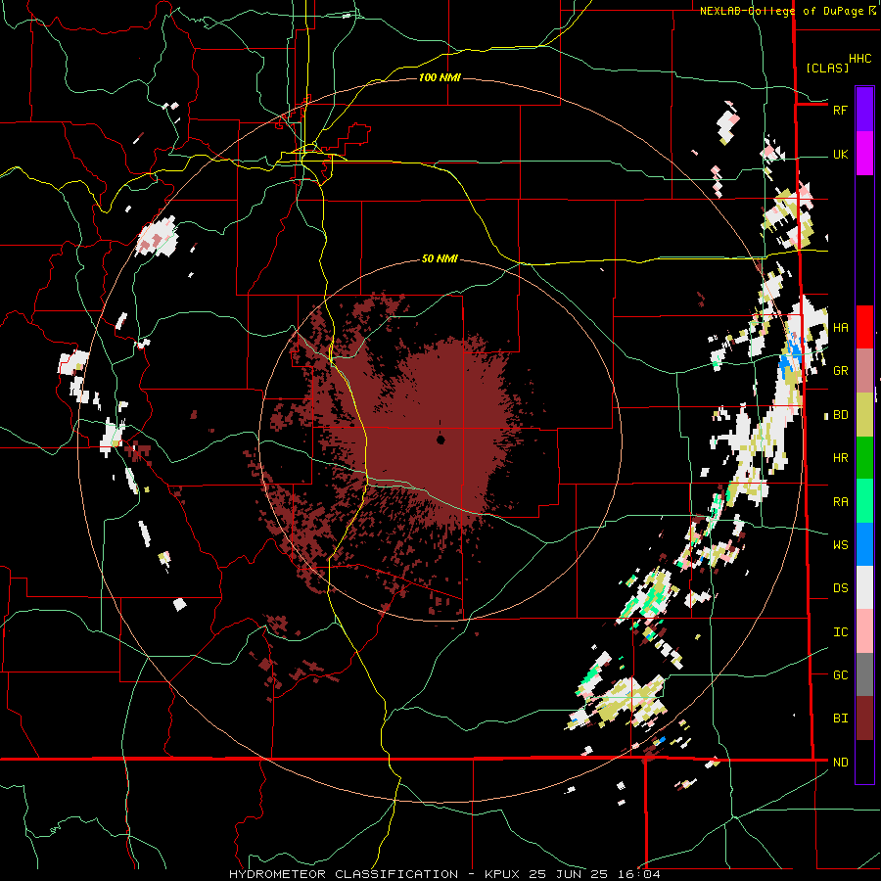
Task: Click the 'DS' legend label
Action: click(840, 588)
